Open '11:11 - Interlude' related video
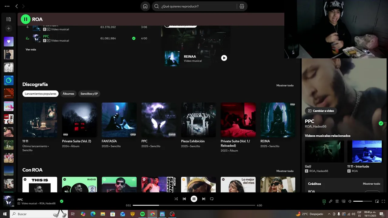The width and height of the screenshot is (388, 218). tap(367, 151)
